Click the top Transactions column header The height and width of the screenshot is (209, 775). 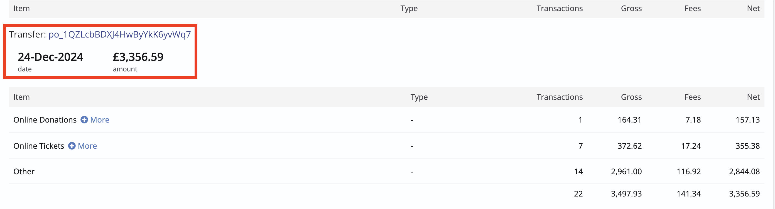[x=559, y=8]
